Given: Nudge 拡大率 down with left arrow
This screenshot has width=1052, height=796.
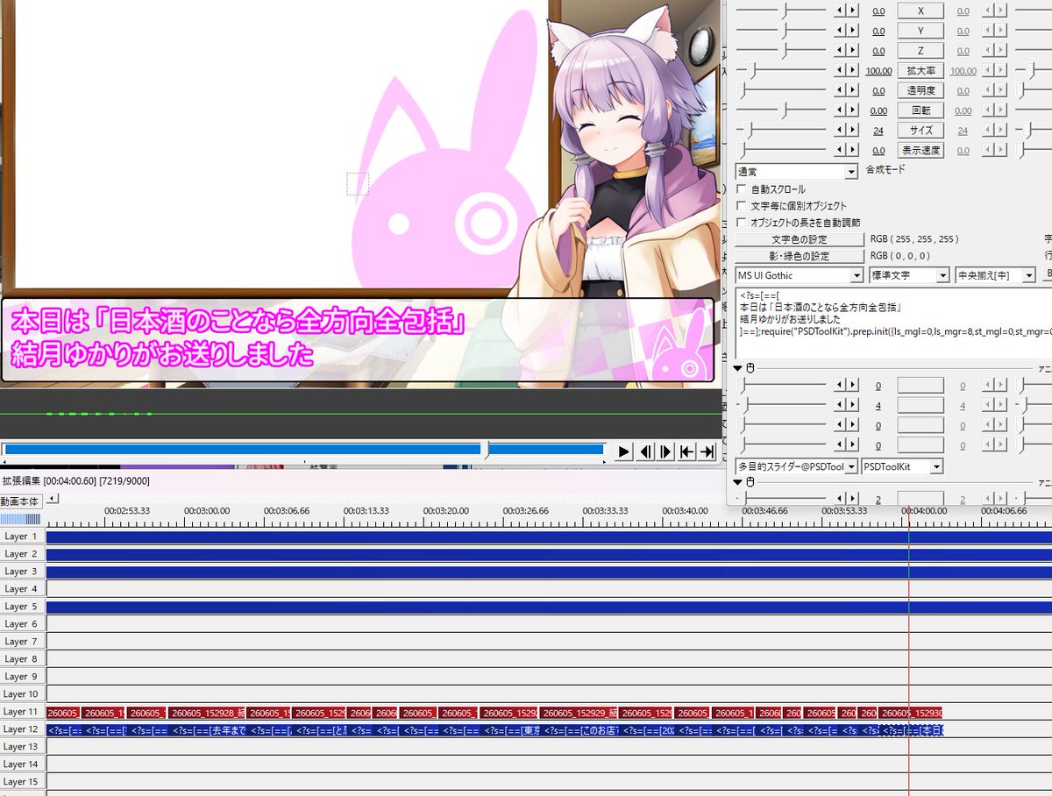Looking at the screenshot, I should point(840,70).
